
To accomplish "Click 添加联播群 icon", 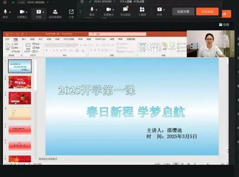I will pyautogui.click(x=55, y=13).
